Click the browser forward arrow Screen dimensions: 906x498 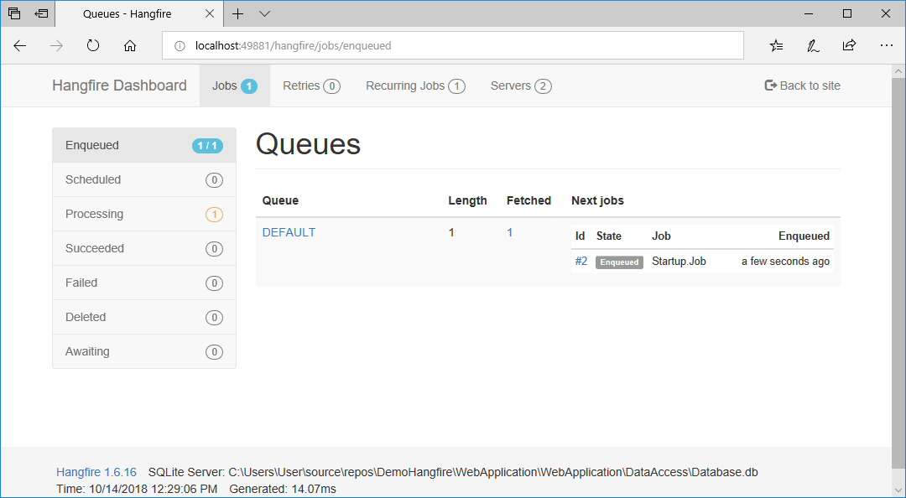[56, 45]
